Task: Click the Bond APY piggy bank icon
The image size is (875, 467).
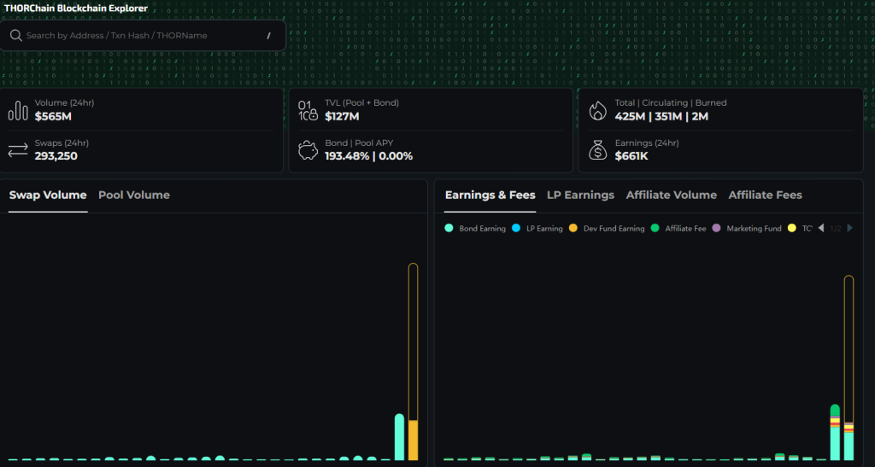Action: point(308,150)
